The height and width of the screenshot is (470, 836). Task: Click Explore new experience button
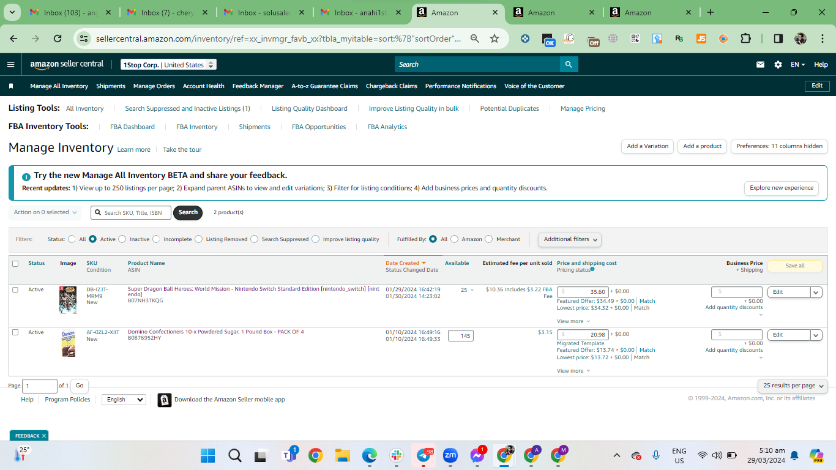[x=782, y=188]
